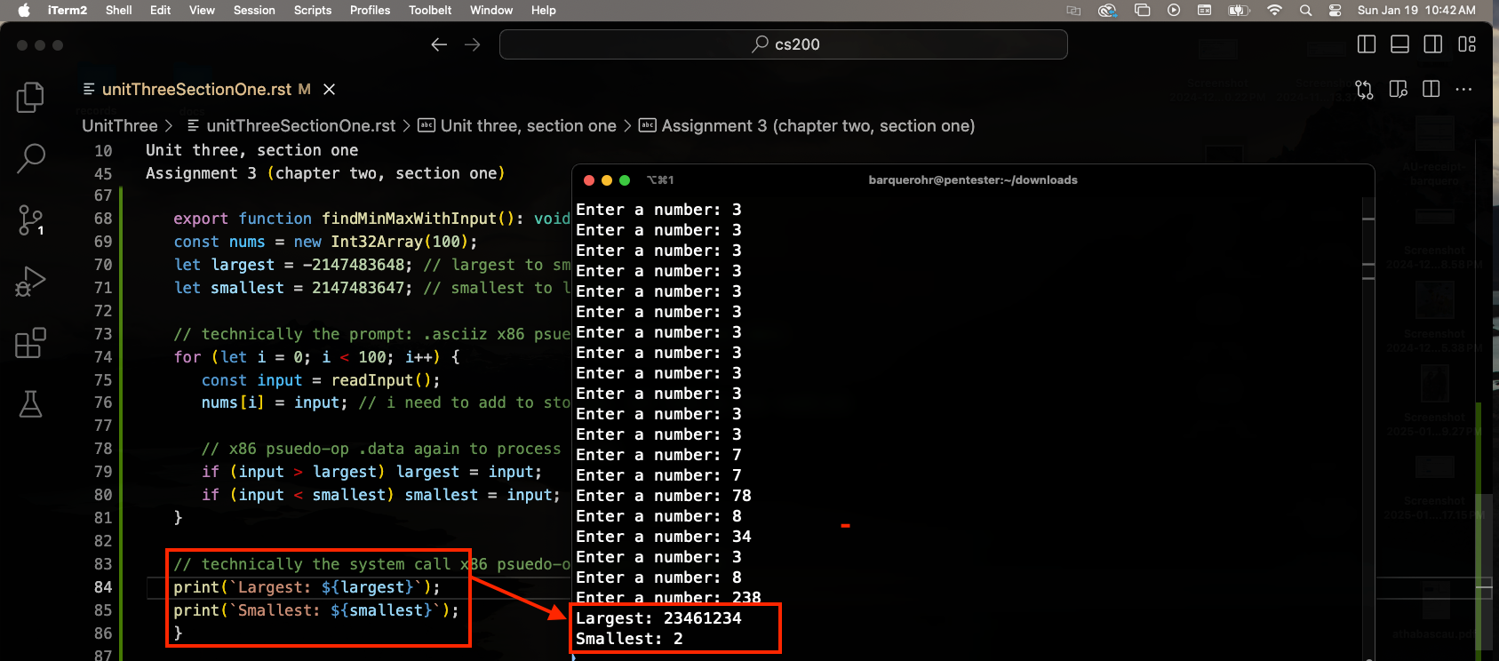Click line number 84 in the gutter

click(x=103, y=587)
